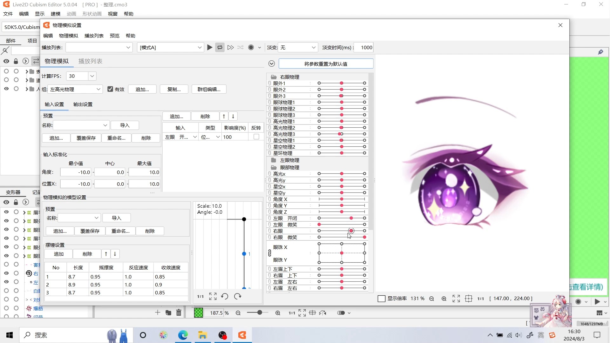Click the link icon for 眼珠 X/Y

tap(270, 253)
